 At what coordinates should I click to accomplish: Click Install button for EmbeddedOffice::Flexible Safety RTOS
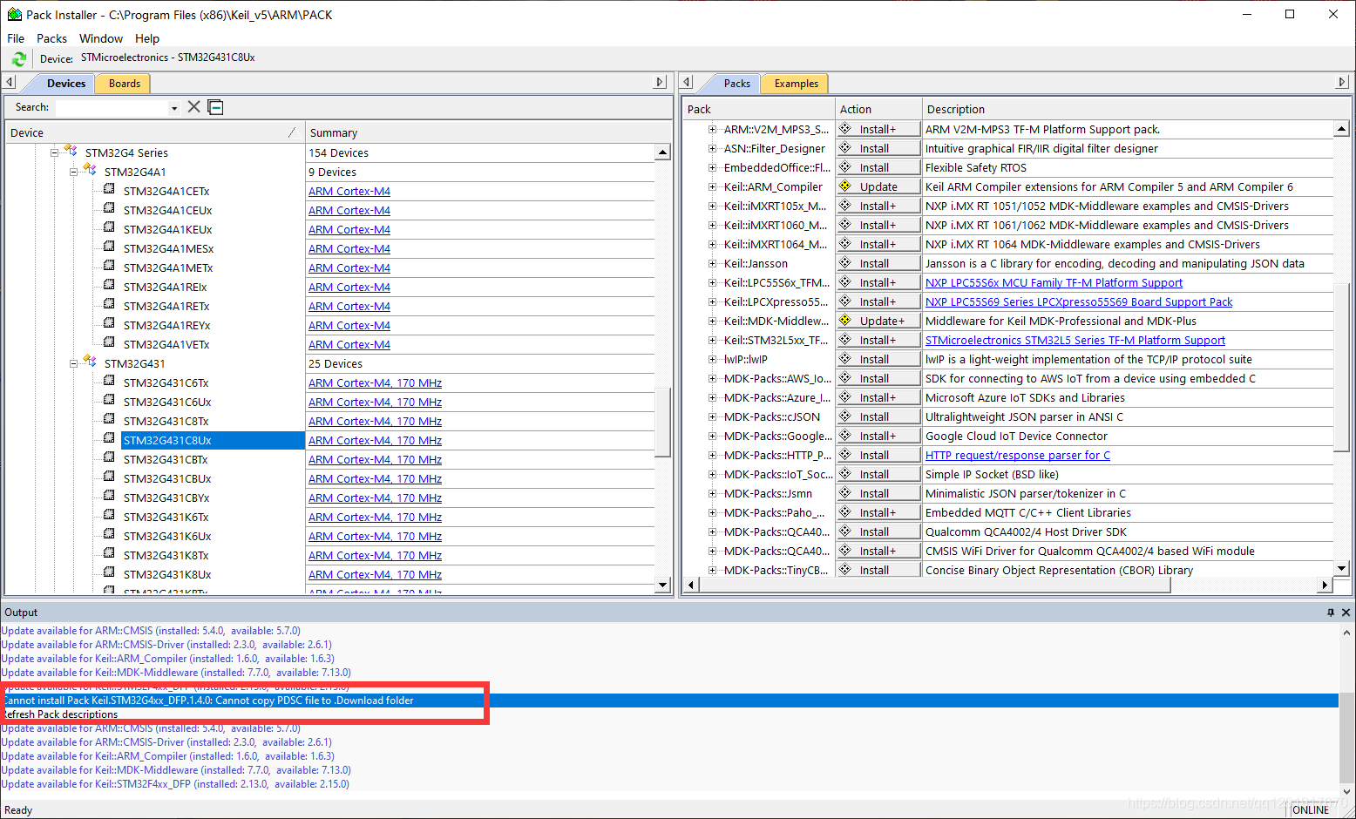pos(878,167)
